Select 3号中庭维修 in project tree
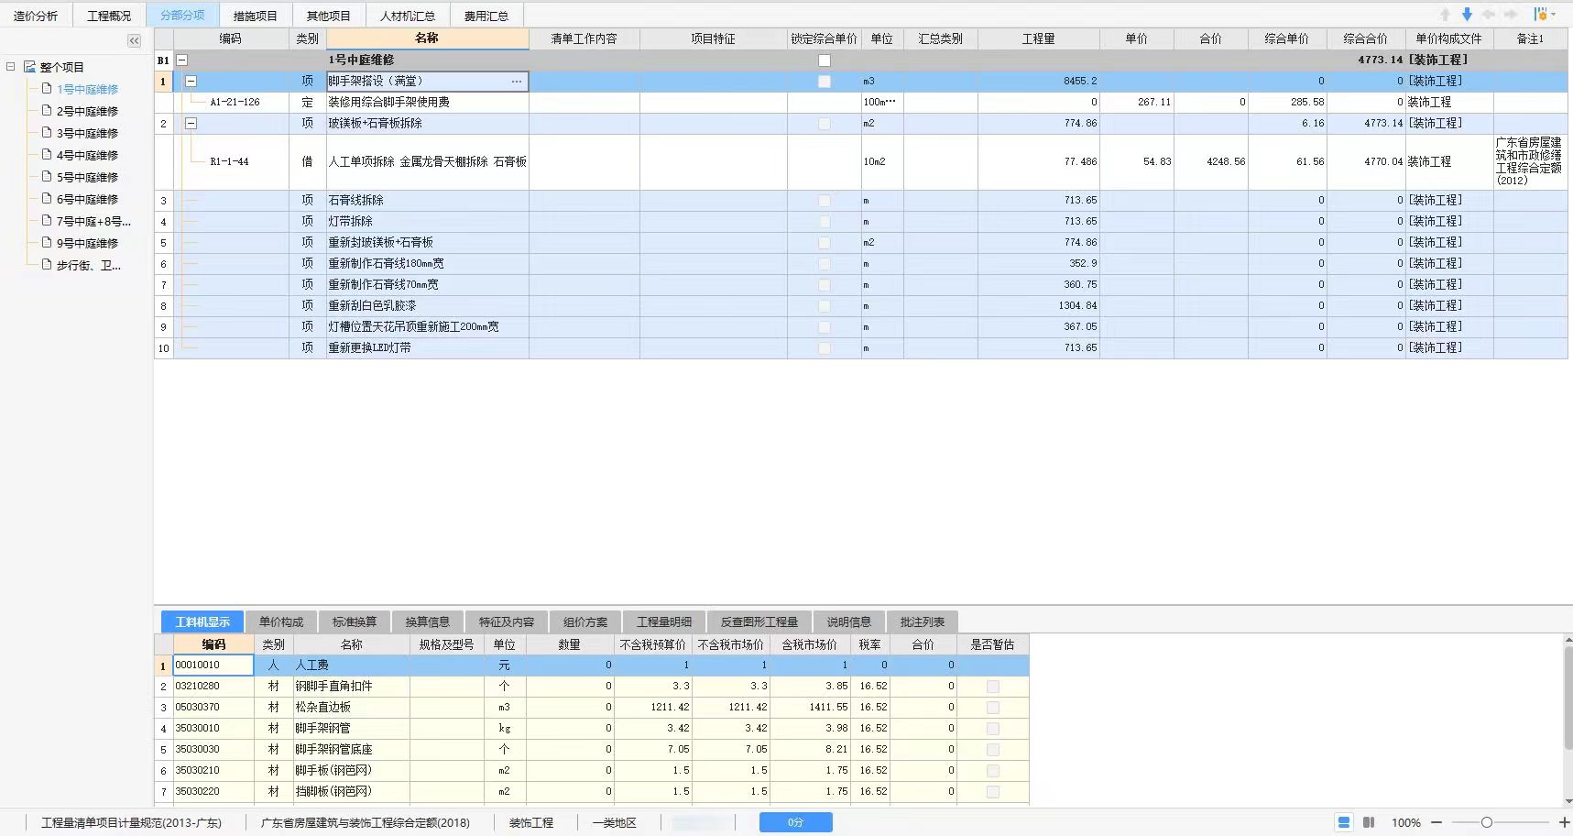The image size is (1573, 836). (x=87, y=133)
